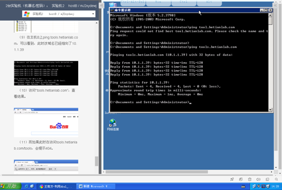Toggle the right side panel chevron

[x=275, y=5]
